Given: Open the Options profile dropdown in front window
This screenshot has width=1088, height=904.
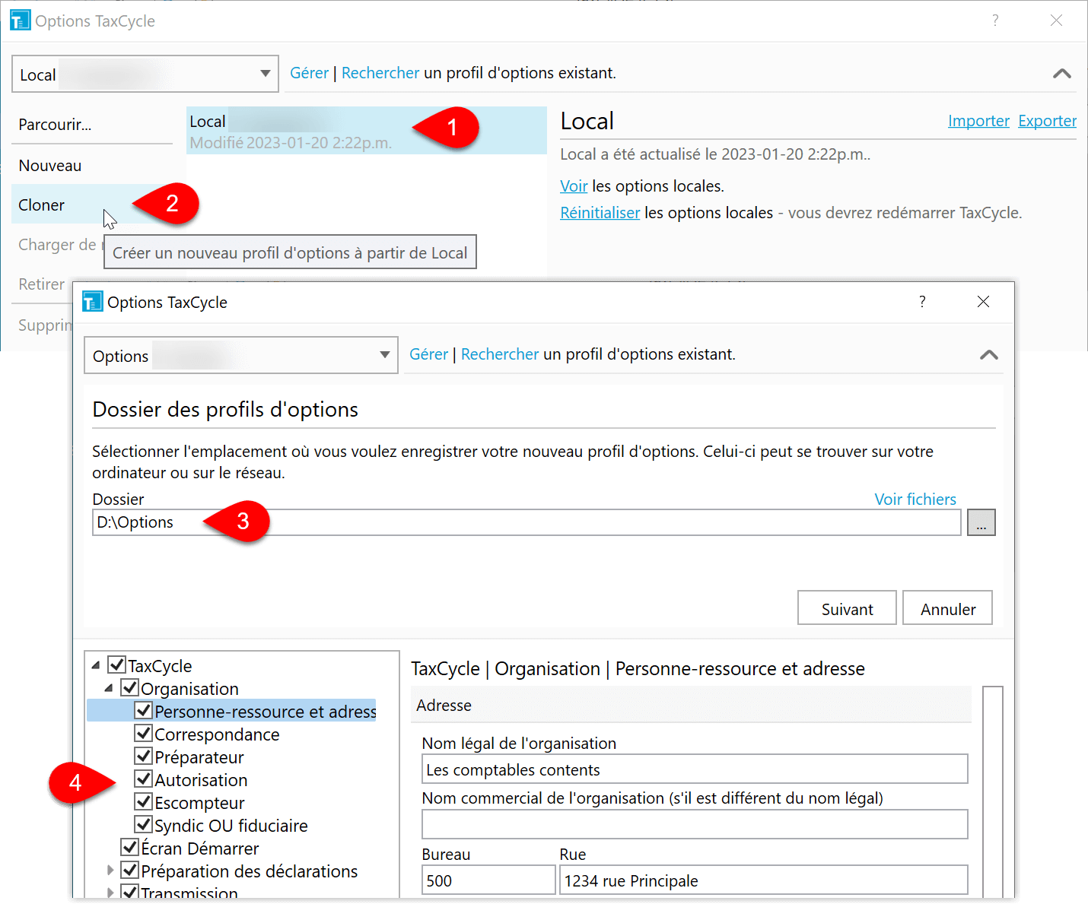Looking at the screenshot, I should [385, 355].
